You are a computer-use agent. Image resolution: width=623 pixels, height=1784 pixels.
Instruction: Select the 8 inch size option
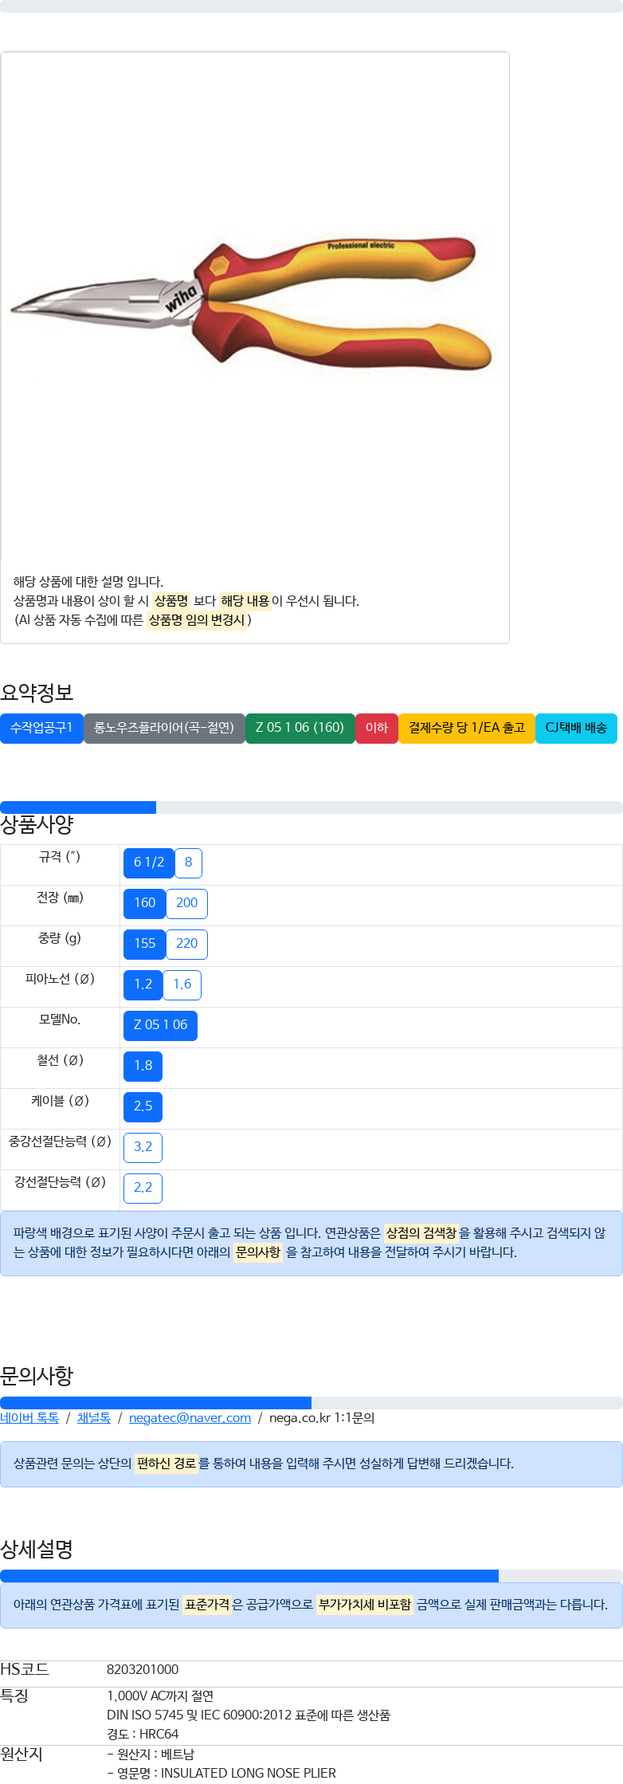[189, 863]
